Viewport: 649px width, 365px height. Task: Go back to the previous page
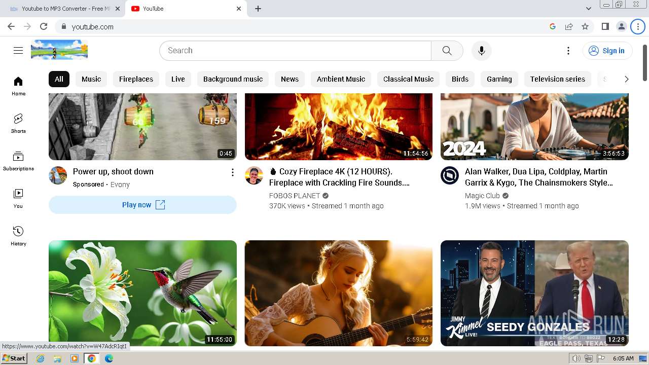click(11, 26)
